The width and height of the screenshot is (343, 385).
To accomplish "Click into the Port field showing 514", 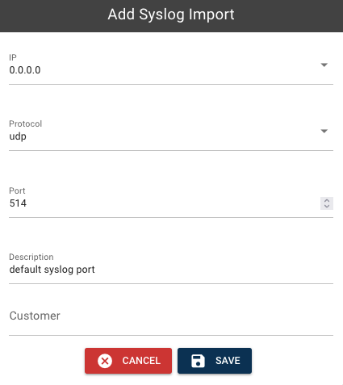I will tap(164, 203).
